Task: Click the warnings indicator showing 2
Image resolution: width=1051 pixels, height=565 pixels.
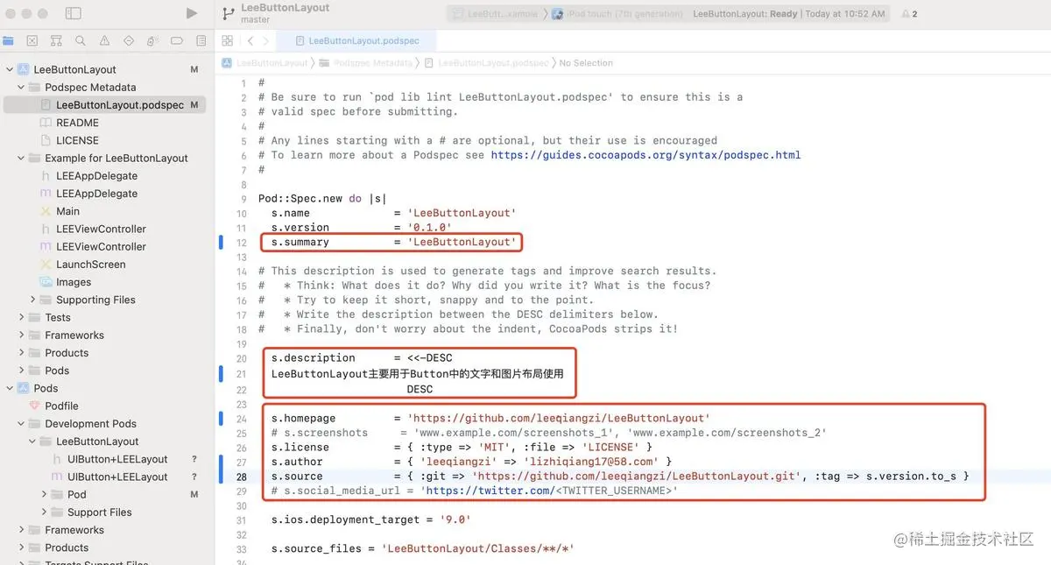Action: click(908, 14)
